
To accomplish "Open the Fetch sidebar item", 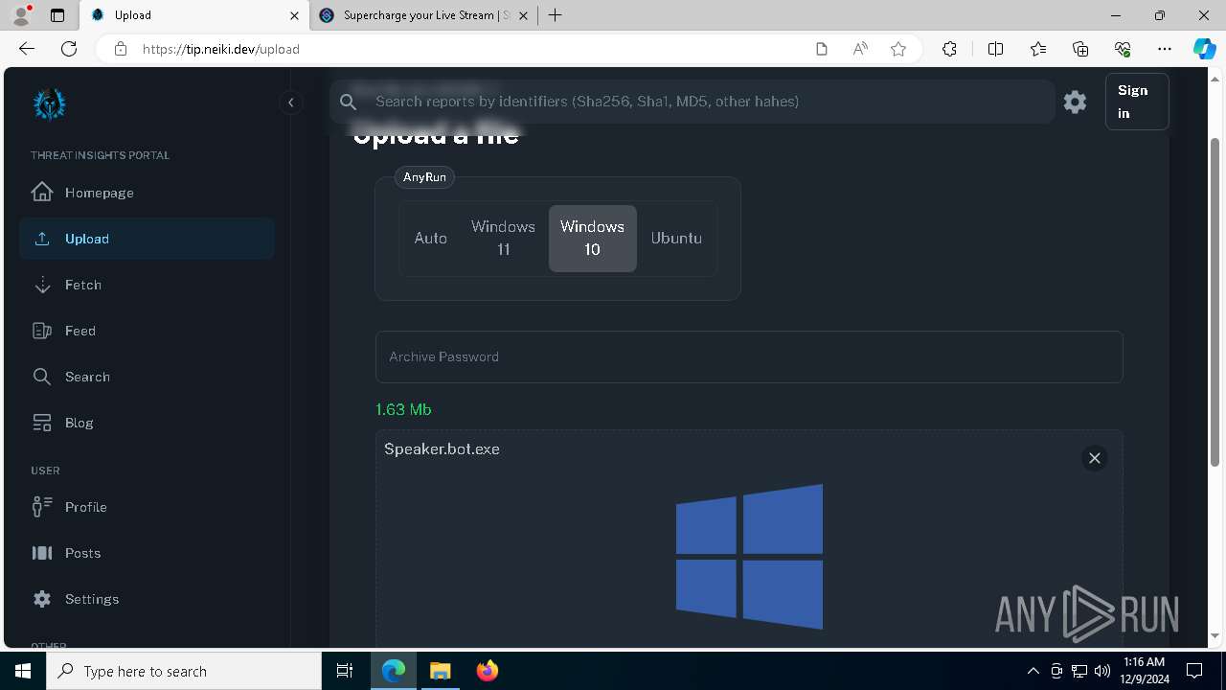I will coord(147,285).
